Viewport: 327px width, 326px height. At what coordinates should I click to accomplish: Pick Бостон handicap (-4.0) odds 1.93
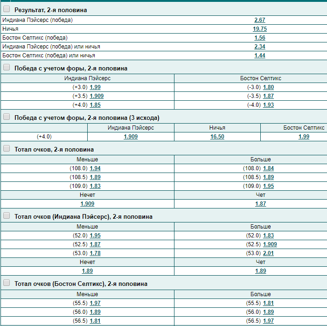point(268,105)
